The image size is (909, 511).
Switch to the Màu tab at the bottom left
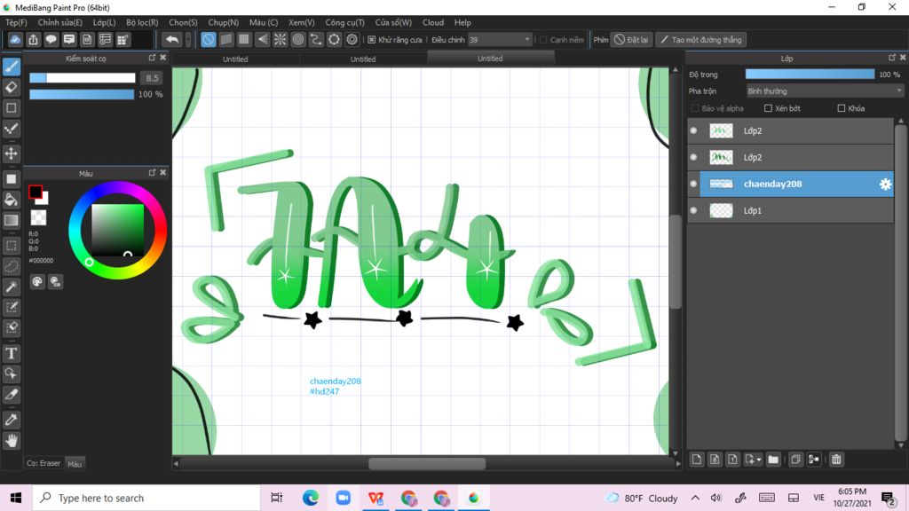point(75,463)
